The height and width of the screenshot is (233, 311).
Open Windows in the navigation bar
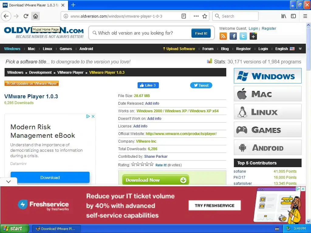pyautogui.click(x=12, y=49)
